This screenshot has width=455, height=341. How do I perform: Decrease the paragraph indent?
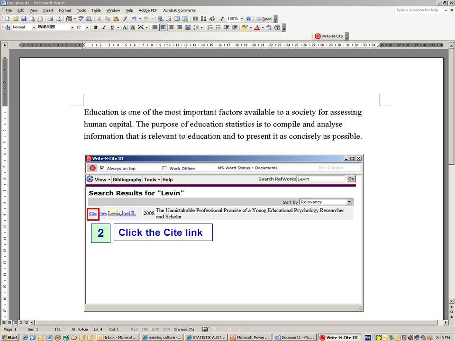coord(227,27)
